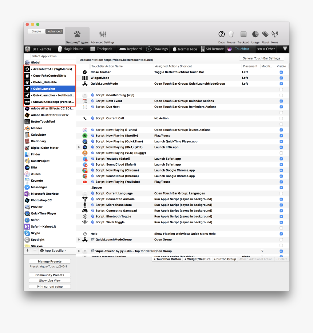Enable Visible for Script: Current Call

click(281, 118)
